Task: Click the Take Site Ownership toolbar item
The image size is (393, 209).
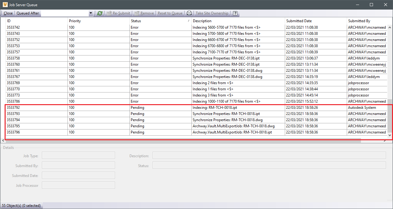Action: (212, 13)
